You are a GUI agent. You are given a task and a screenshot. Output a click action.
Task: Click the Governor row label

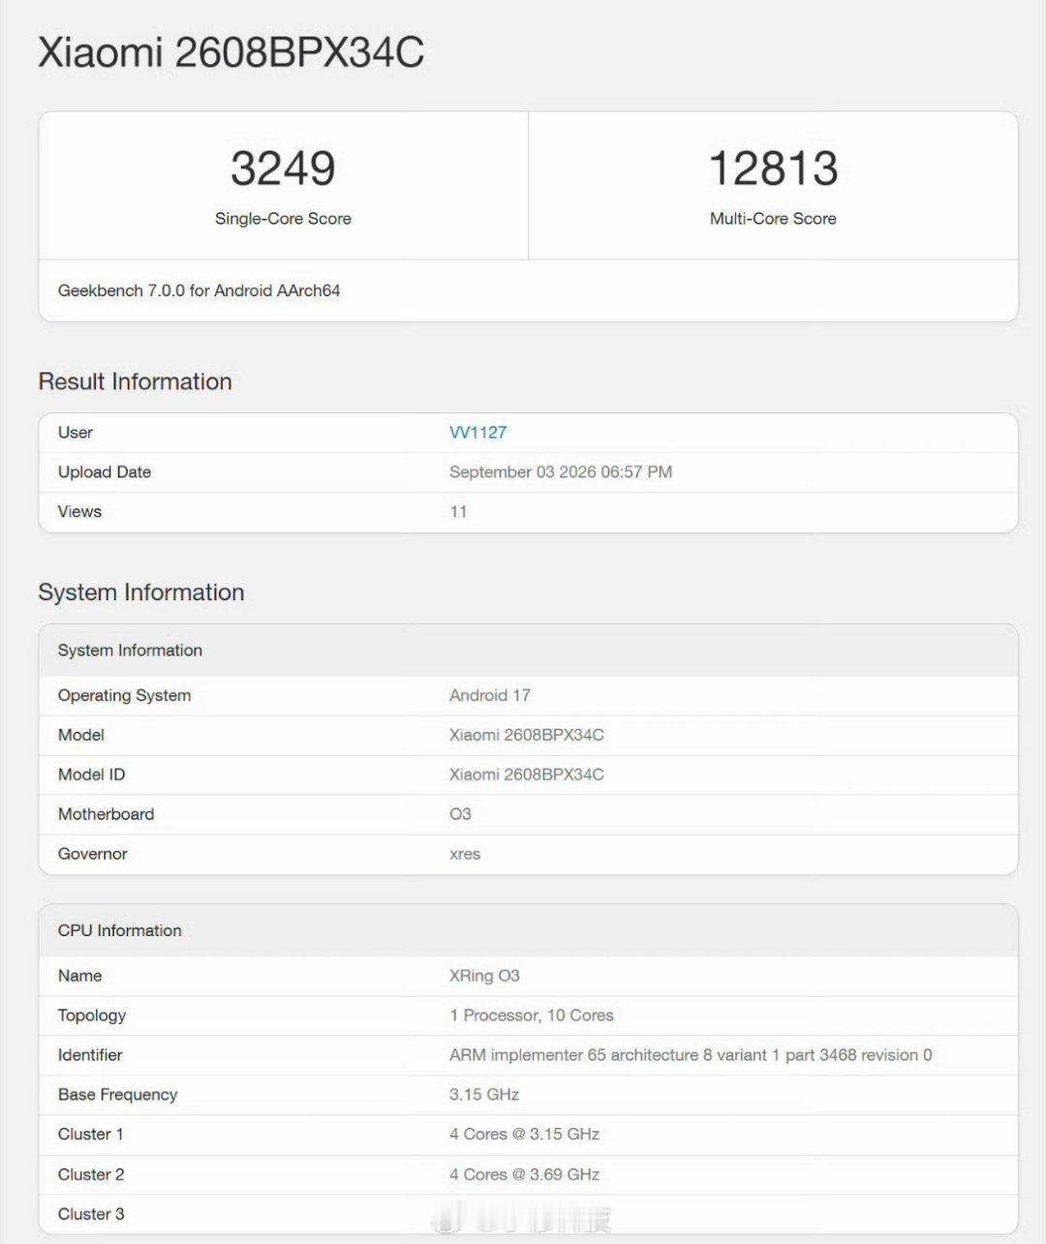click(x=93, y=854)
